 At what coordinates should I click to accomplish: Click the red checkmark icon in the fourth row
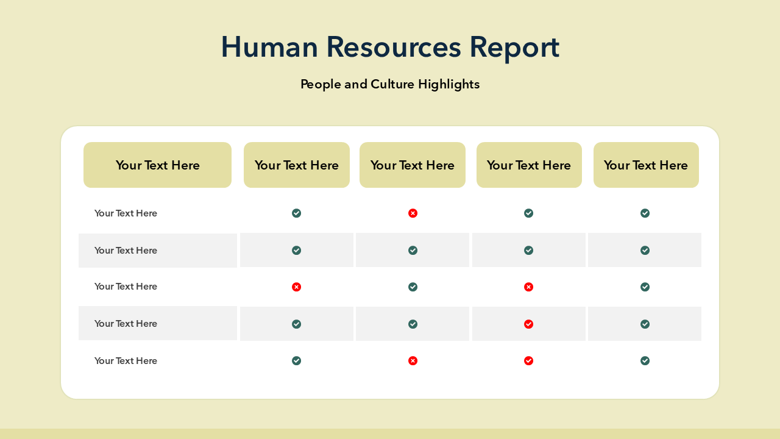(x=529, y=324)
